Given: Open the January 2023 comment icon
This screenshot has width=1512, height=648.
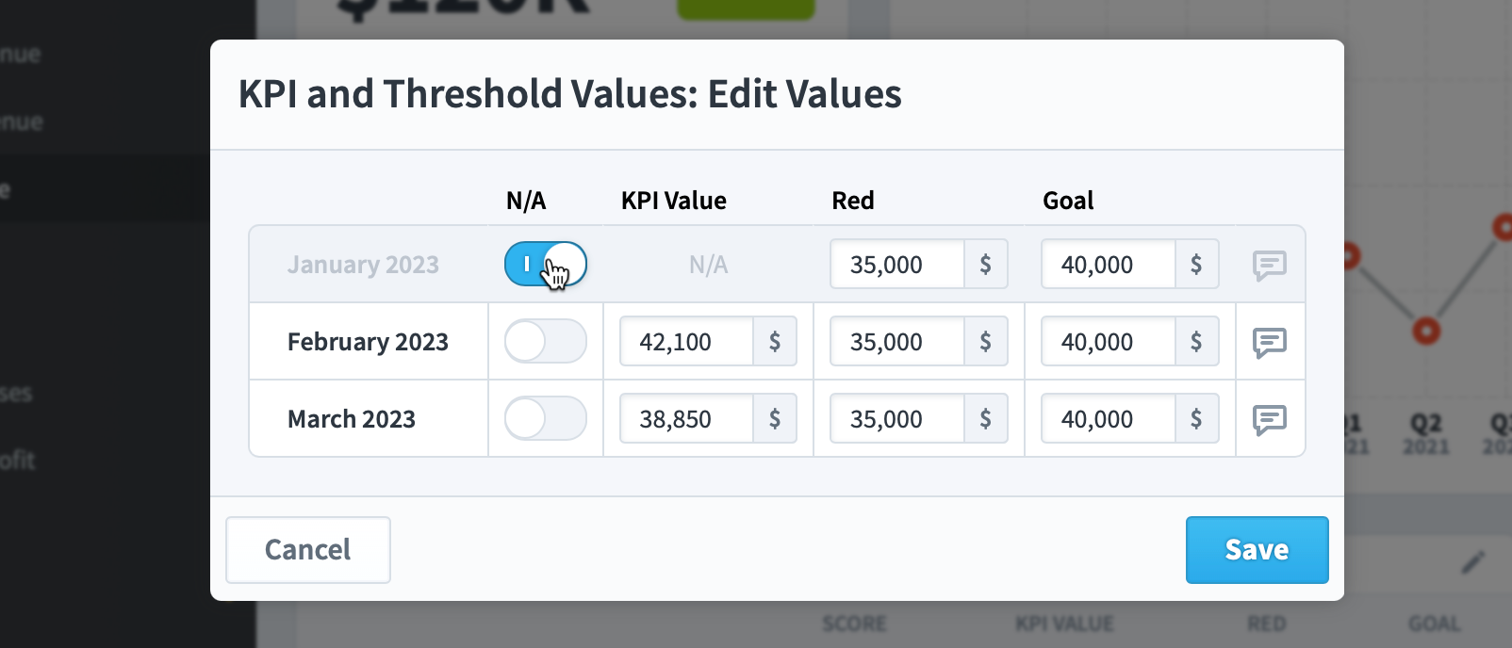Looking at the screenshot, I should click(x=1270, y=266).
